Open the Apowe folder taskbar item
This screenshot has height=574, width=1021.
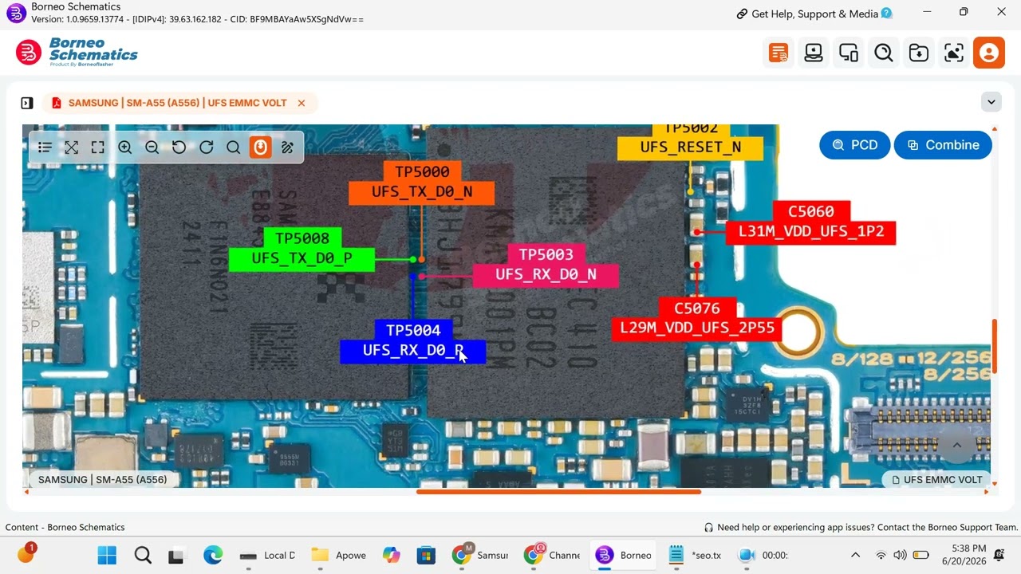[339, 555]
